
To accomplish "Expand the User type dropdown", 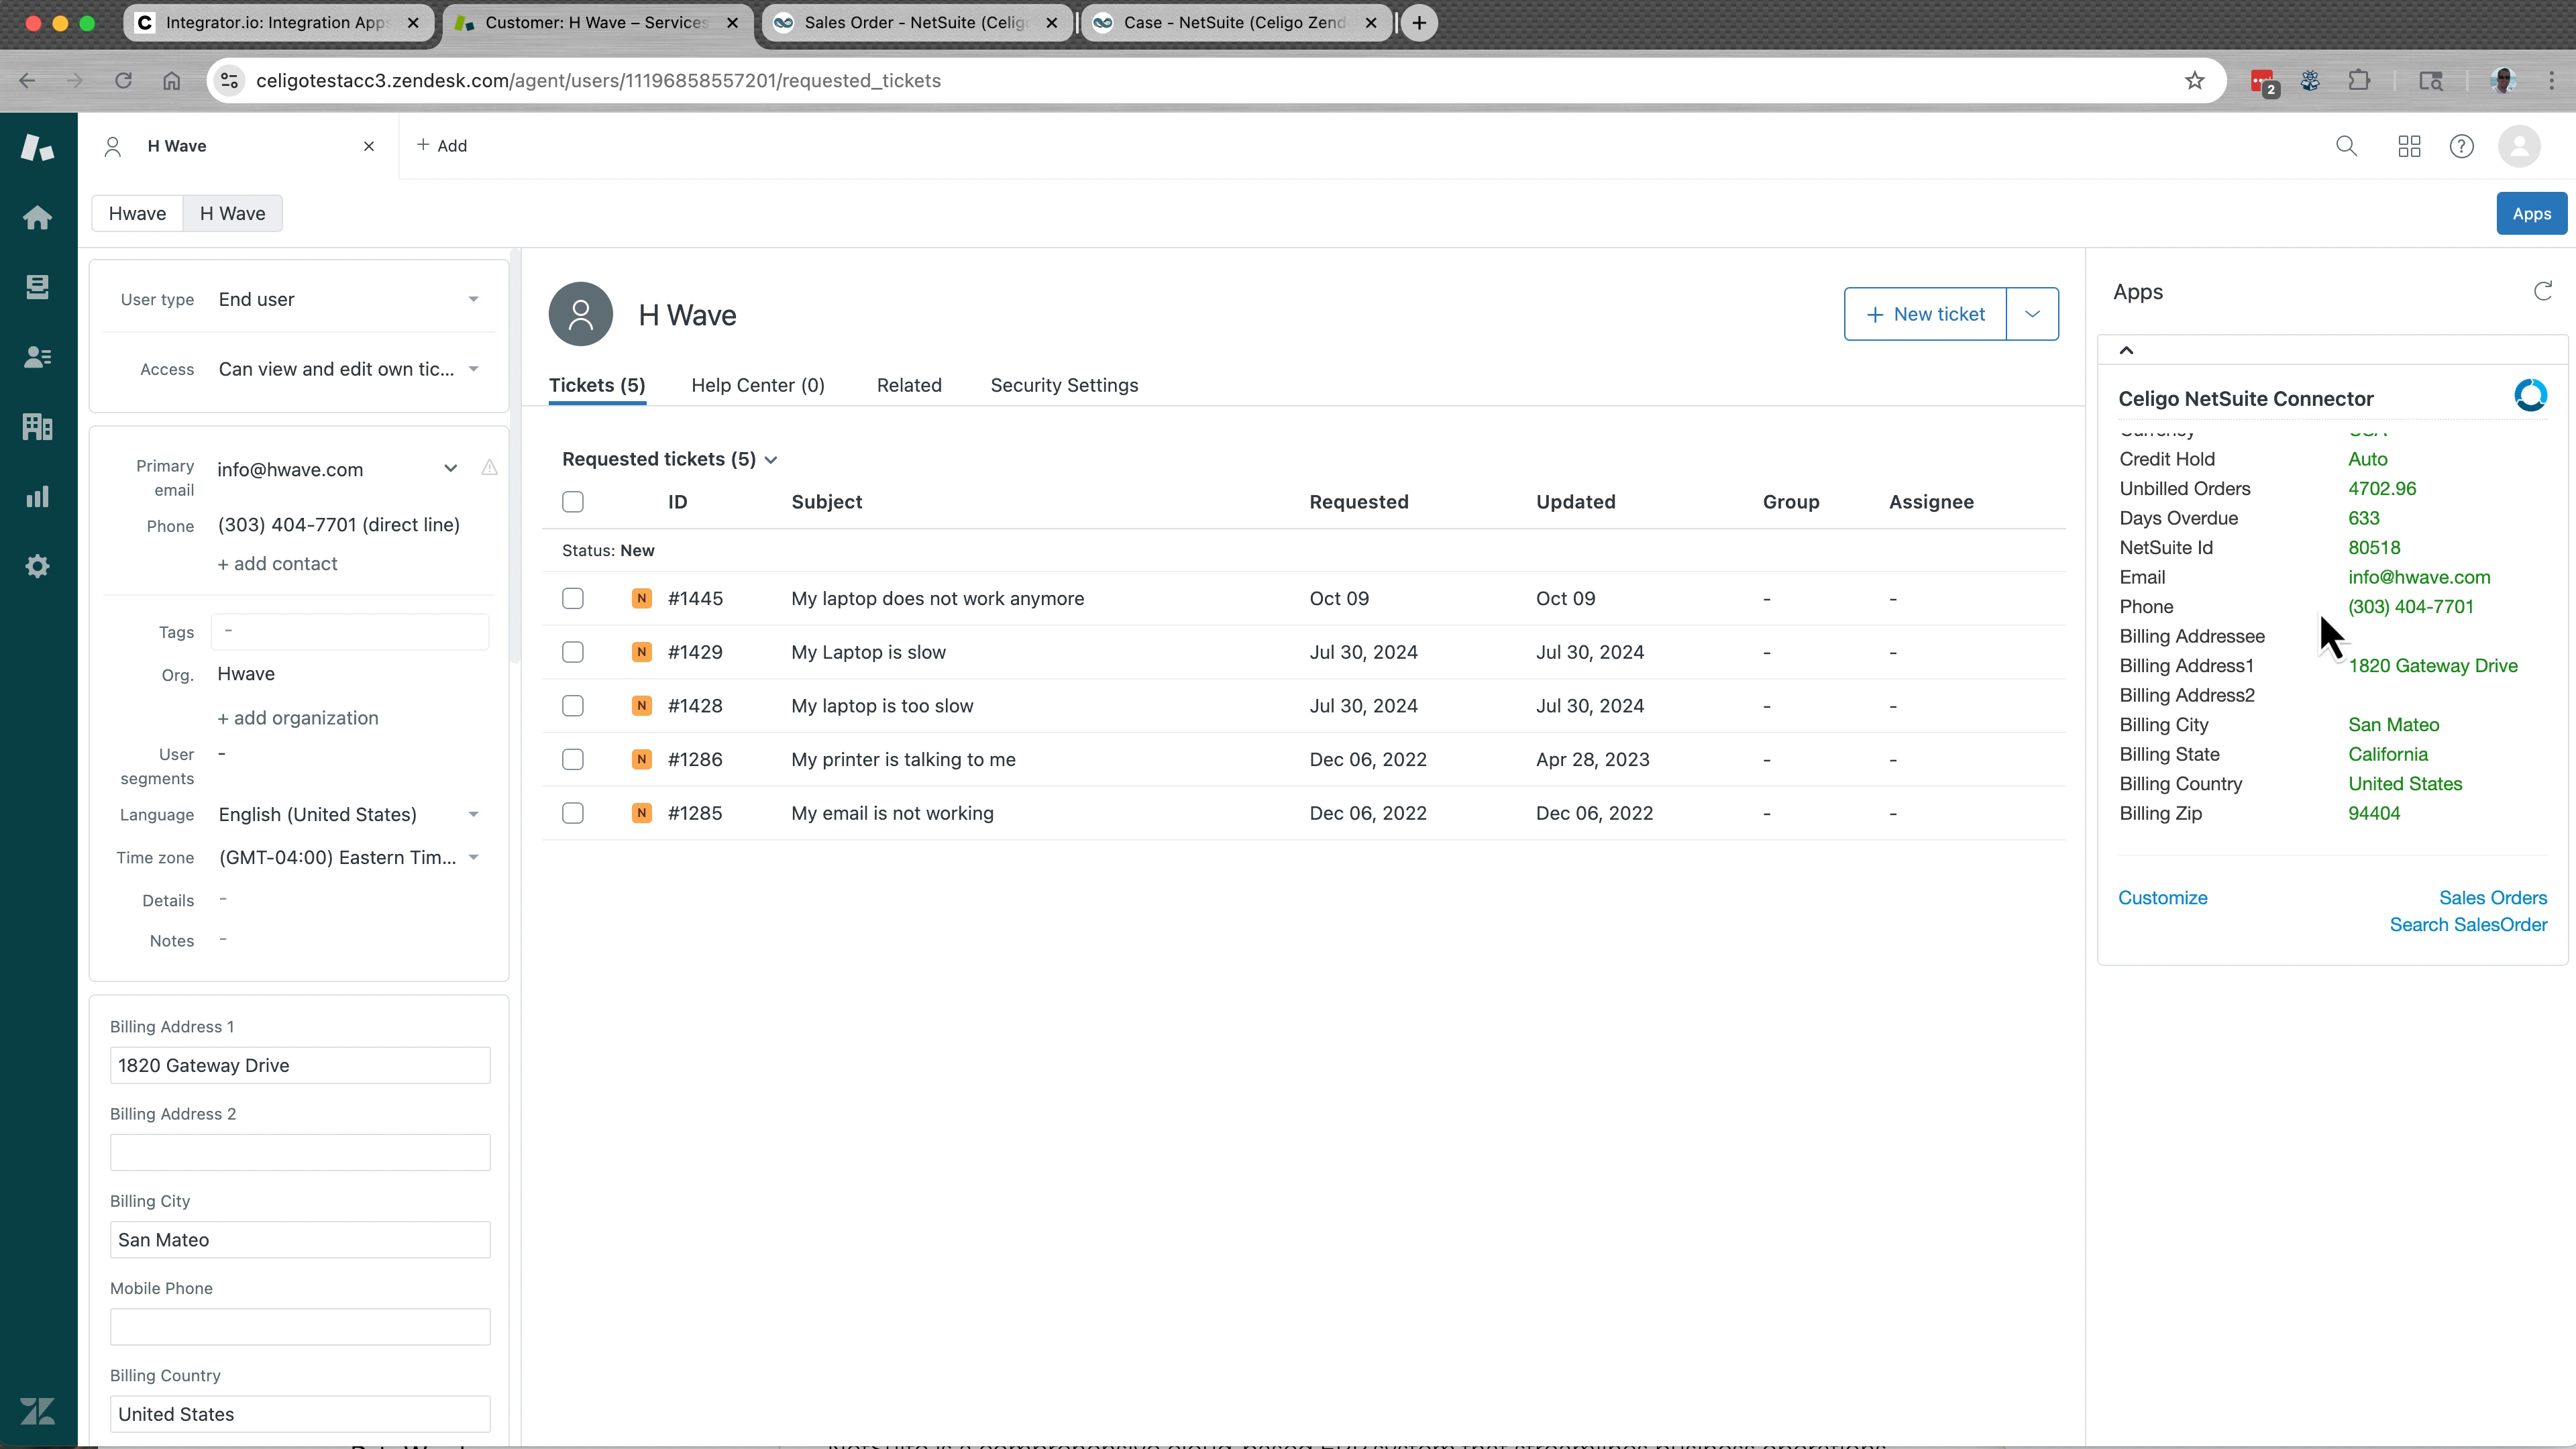I will coord(349,298).
